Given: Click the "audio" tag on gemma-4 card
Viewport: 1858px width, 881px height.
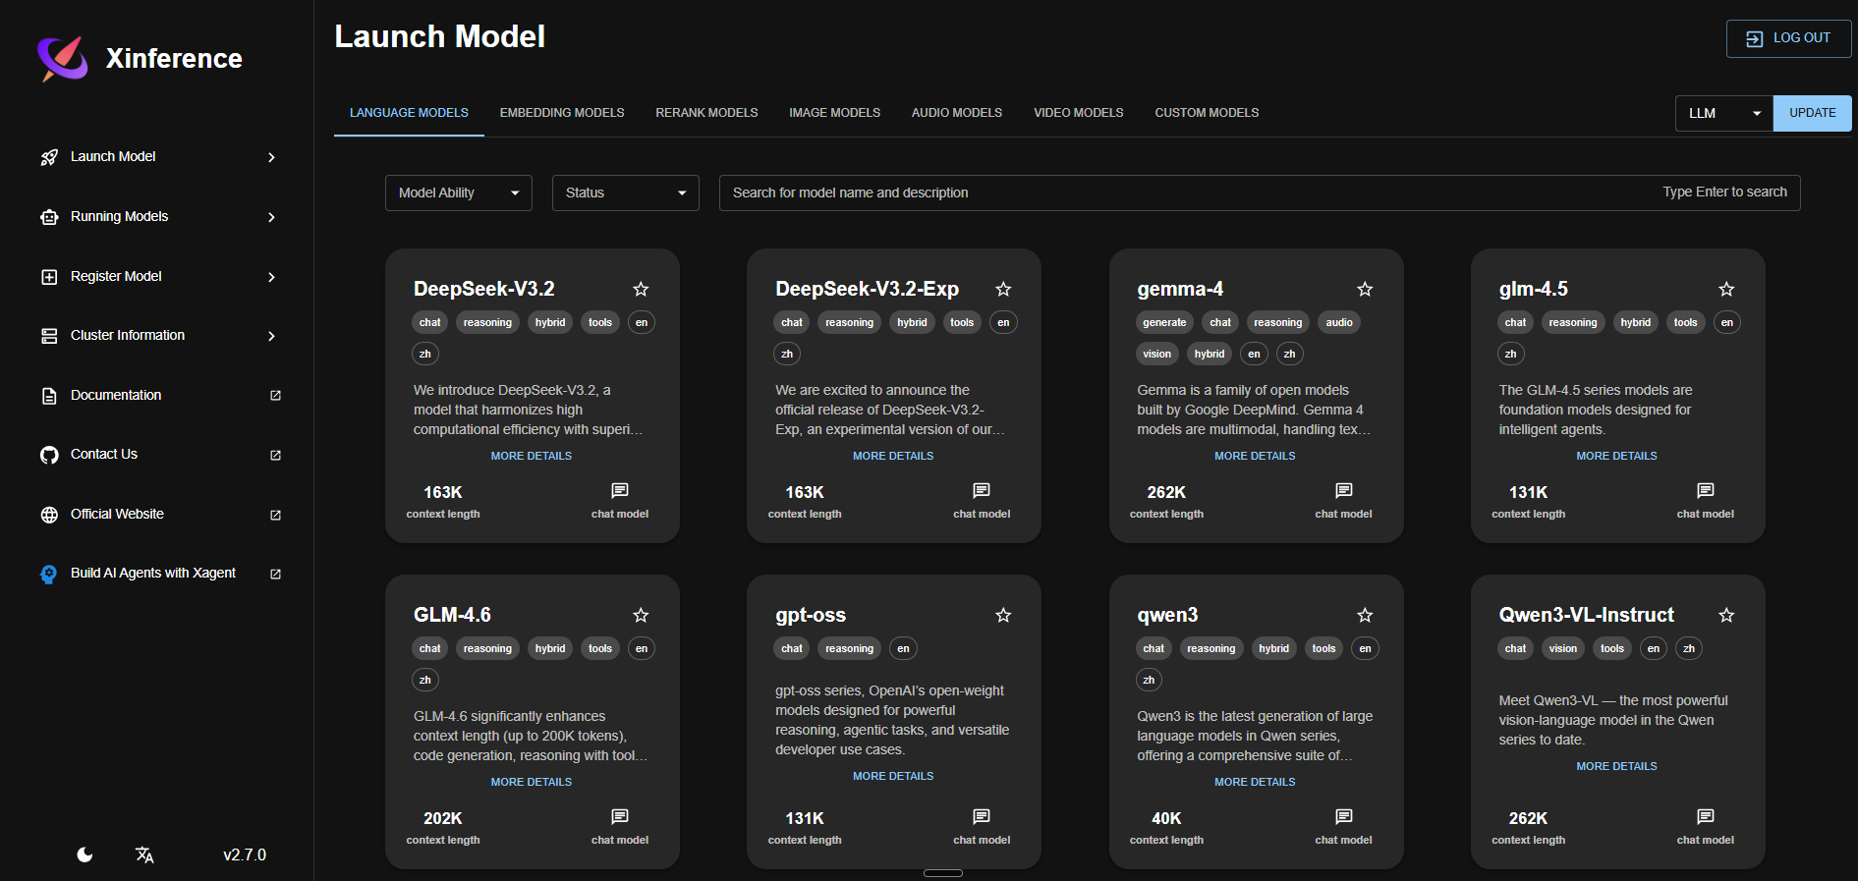Looking at the screenshot, I should coord(1339,322).
